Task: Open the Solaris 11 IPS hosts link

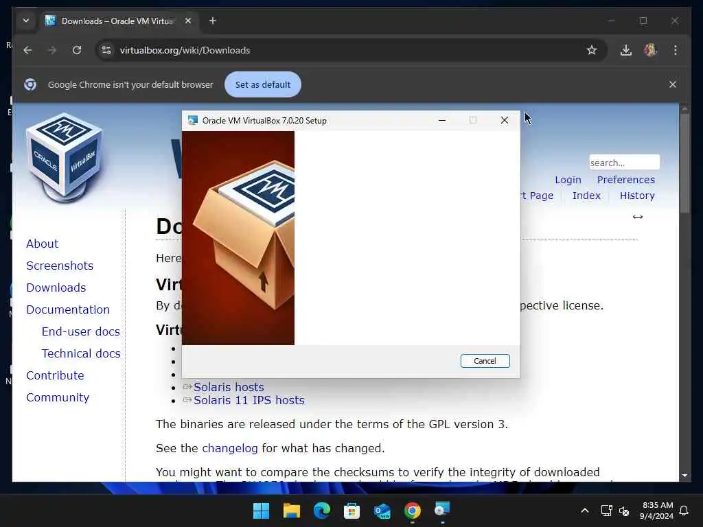Action: 249,400
